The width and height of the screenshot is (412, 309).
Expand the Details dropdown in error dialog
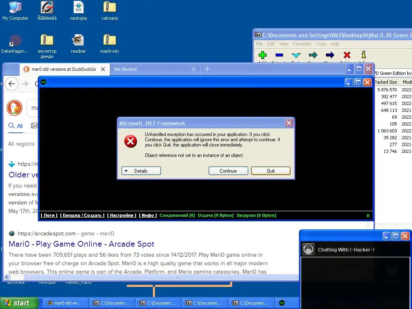[141, 171]
